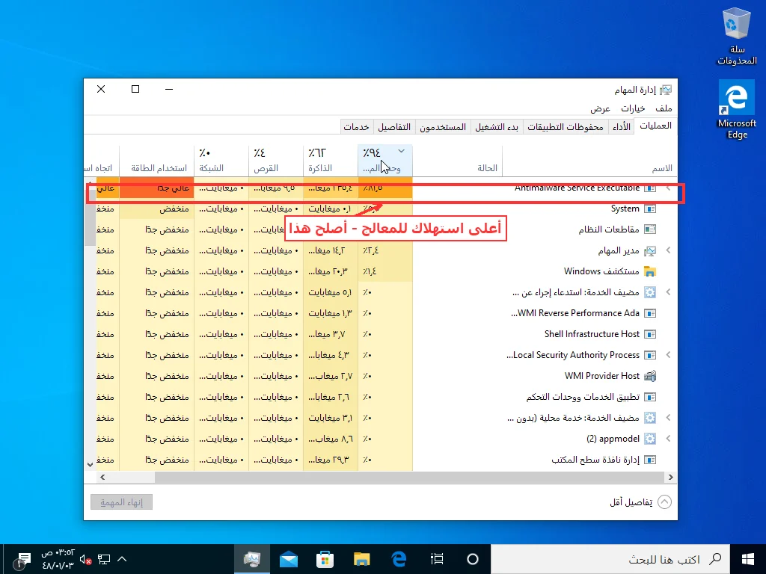The height and width of the screenshot is (574, 766).
Task: Click the Local Security Authority Process icon
Action: 650,355
